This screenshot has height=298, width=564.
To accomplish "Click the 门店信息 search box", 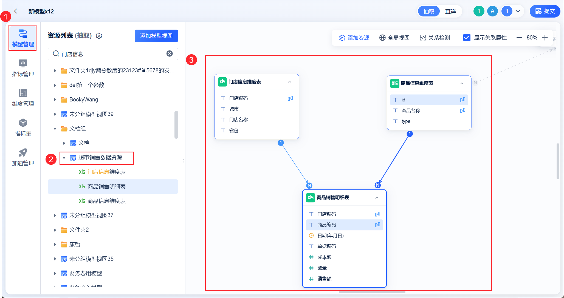I will [110, 54].
